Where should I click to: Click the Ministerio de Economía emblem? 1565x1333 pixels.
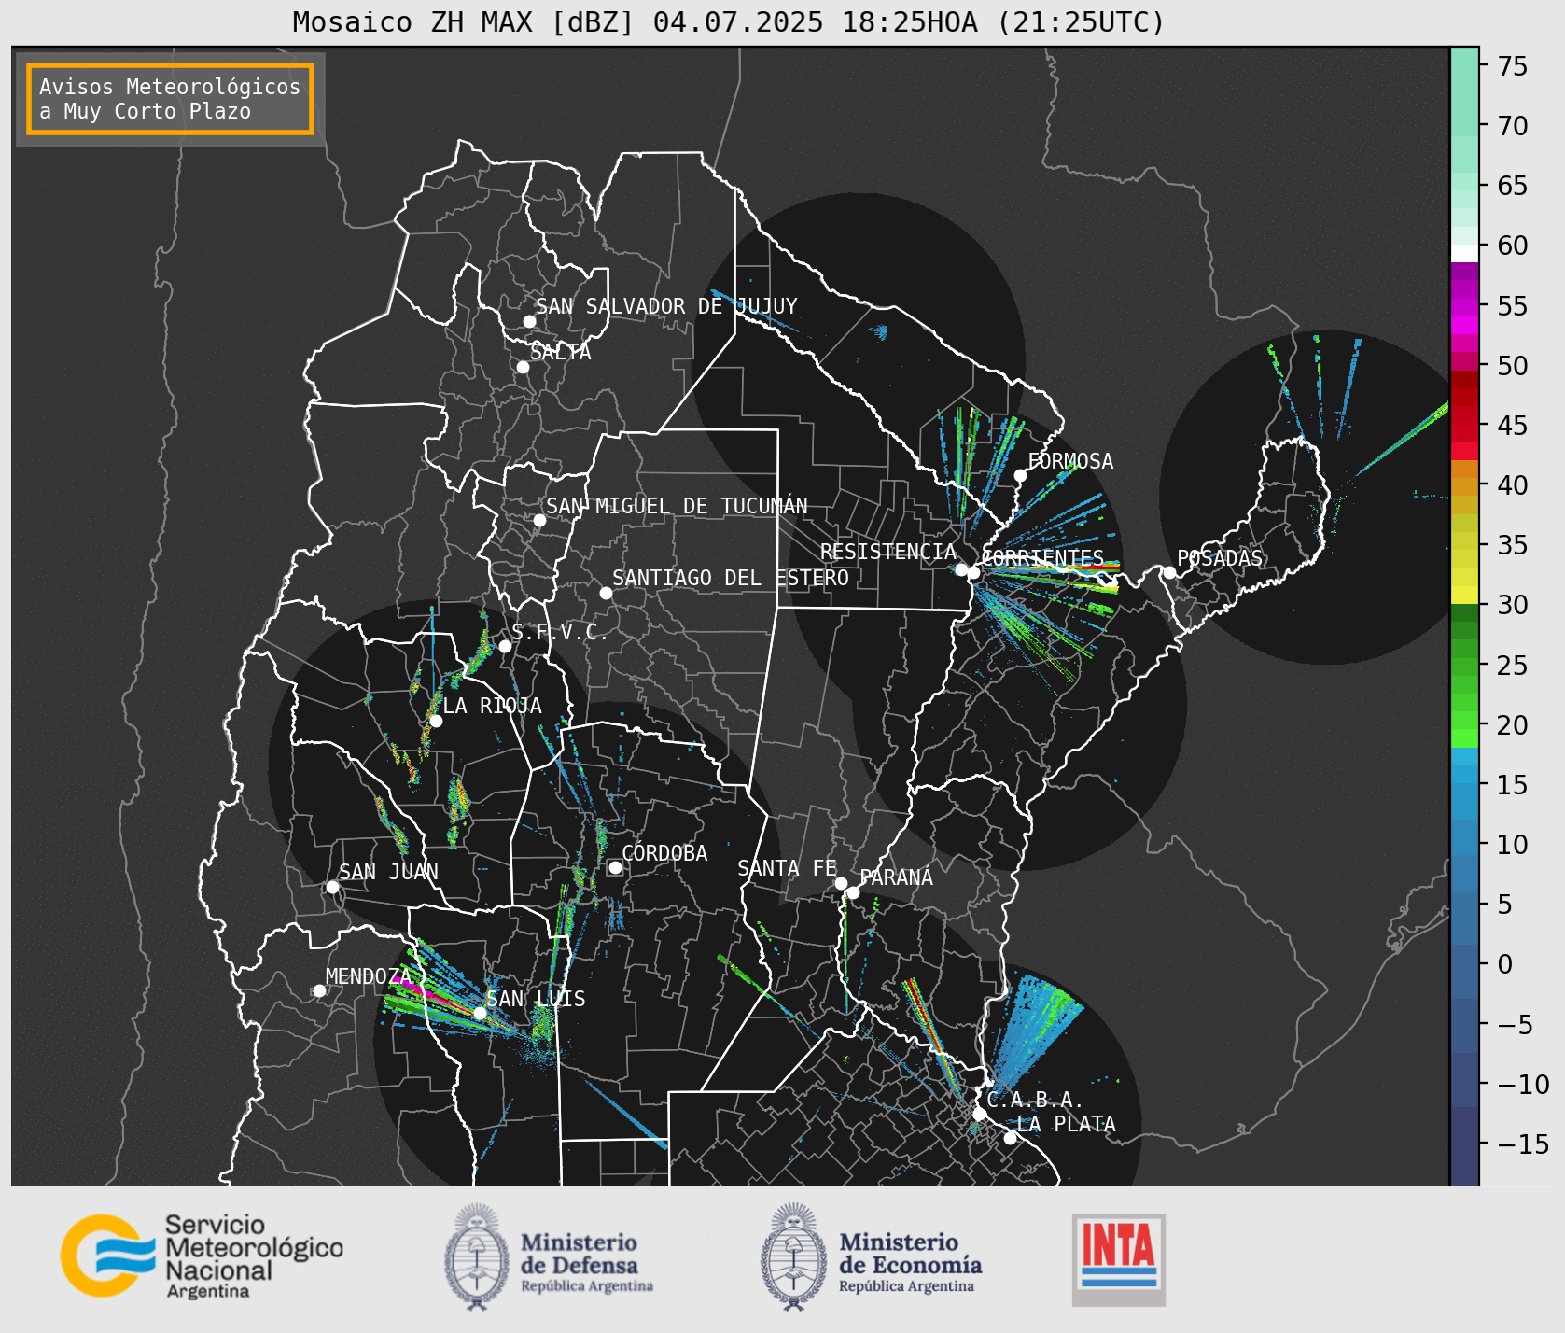coord(795,1256)
